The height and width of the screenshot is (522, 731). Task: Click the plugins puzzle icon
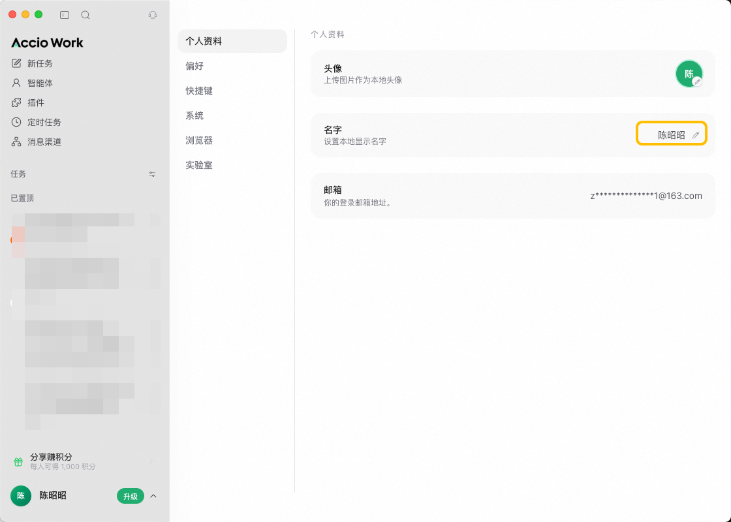pyautogui.click(x=16, y=102)
